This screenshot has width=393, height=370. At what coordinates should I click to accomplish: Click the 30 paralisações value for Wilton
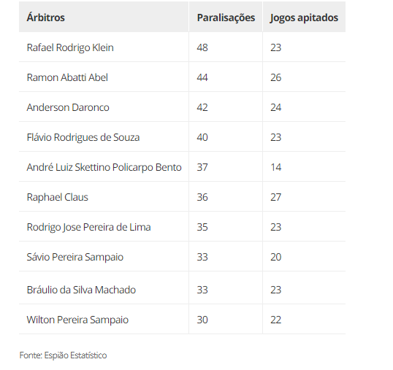[202, 320]
